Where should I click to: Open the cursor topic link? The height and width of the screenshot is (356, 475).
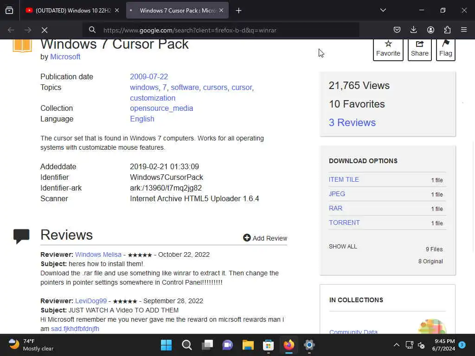[x=242, y=88]
